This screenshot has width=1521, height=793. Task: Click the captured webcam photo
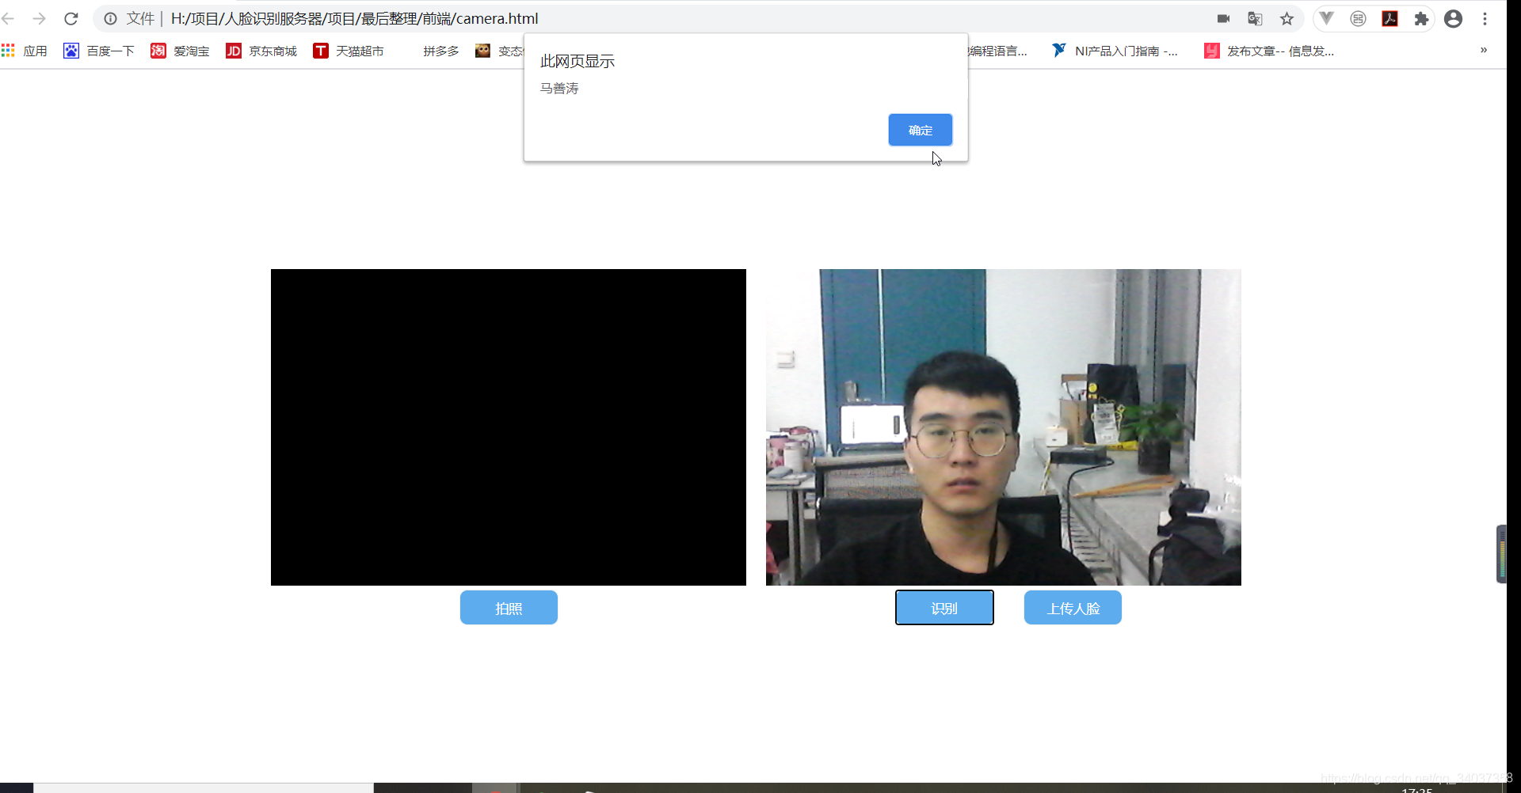click(1004, 427)
